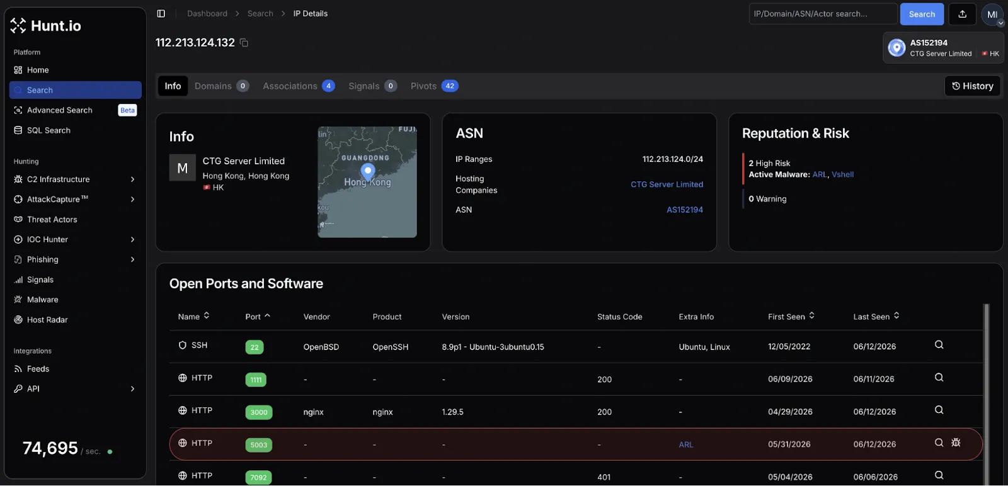Switch to the Pivots tab
1008x486 pixels.
[x=434, y=86]
